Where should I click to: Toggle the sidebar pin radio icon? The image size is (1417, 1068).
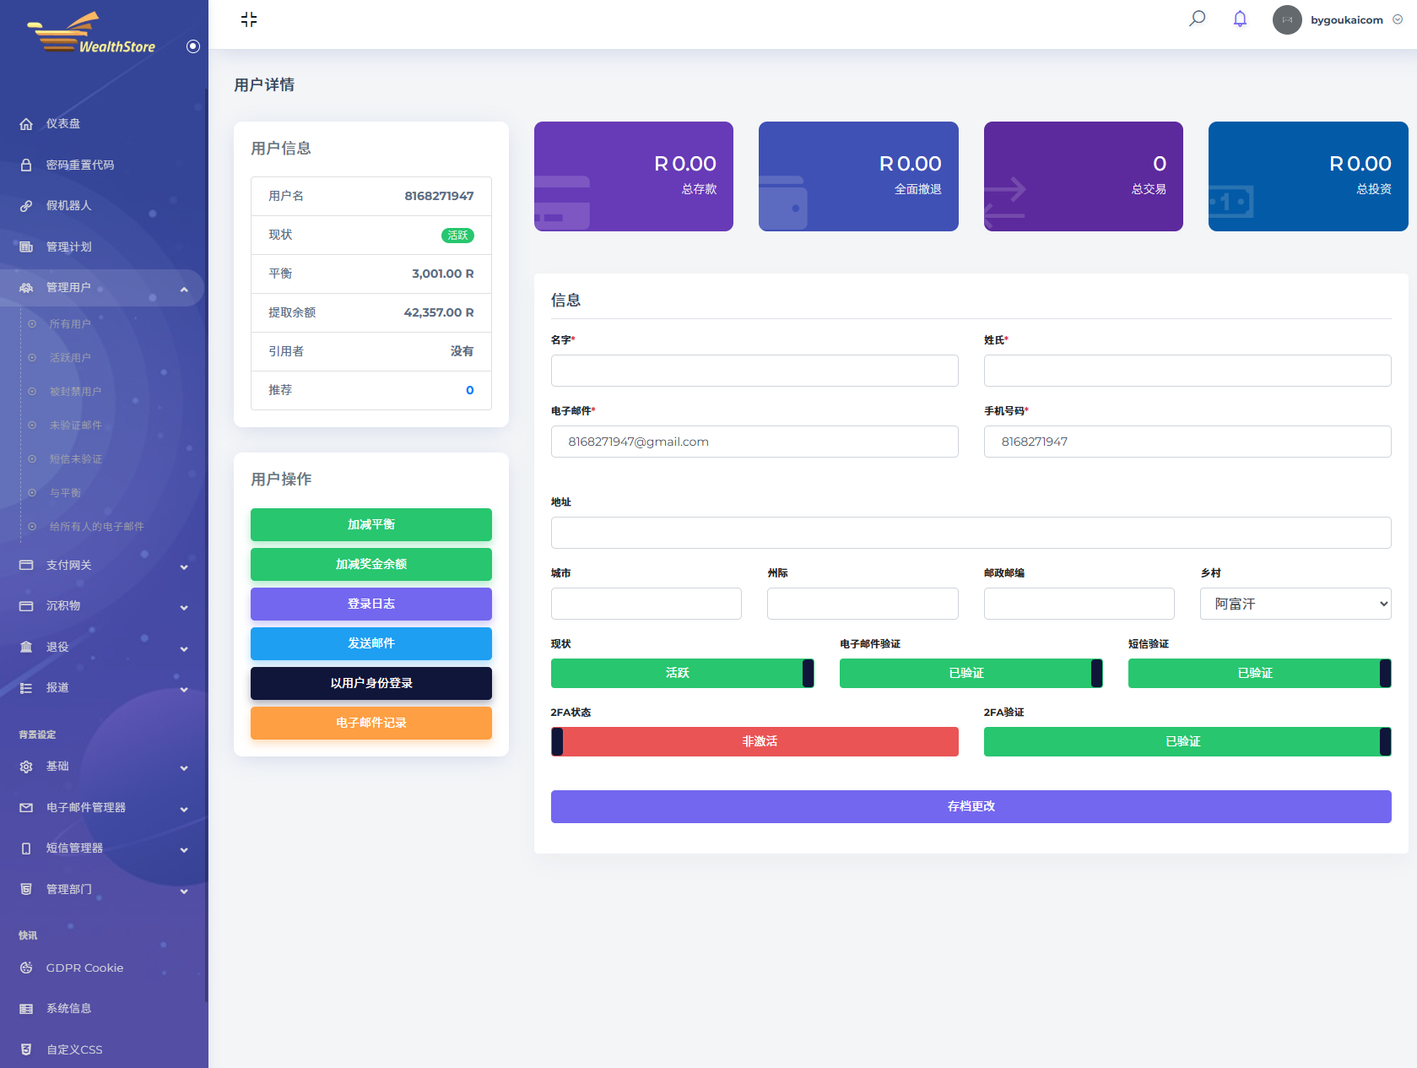(x=193, y=46)
